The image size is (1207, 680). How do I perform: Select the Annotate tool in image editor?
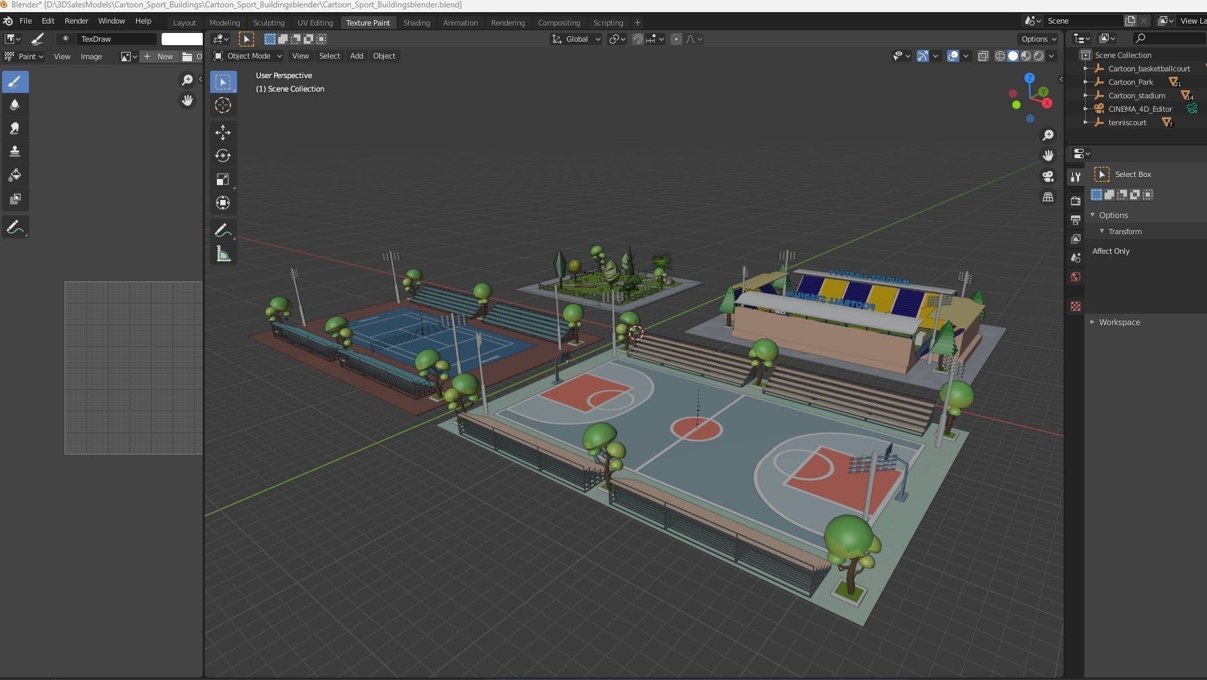point(15,228)
